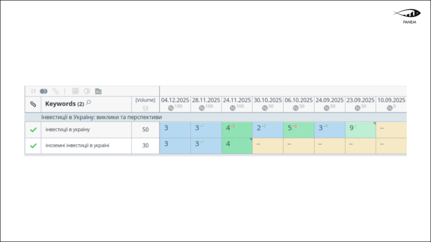The width and height of the screenshot is (431, 242).
Task: Click the sort arrows icon in toolbar
Action: tap(33, 91)
